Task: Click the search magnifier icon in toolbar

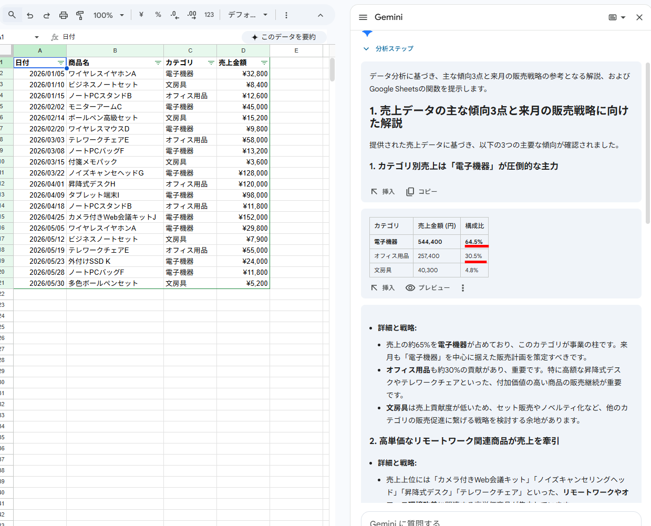Action: tap(12, 15)
